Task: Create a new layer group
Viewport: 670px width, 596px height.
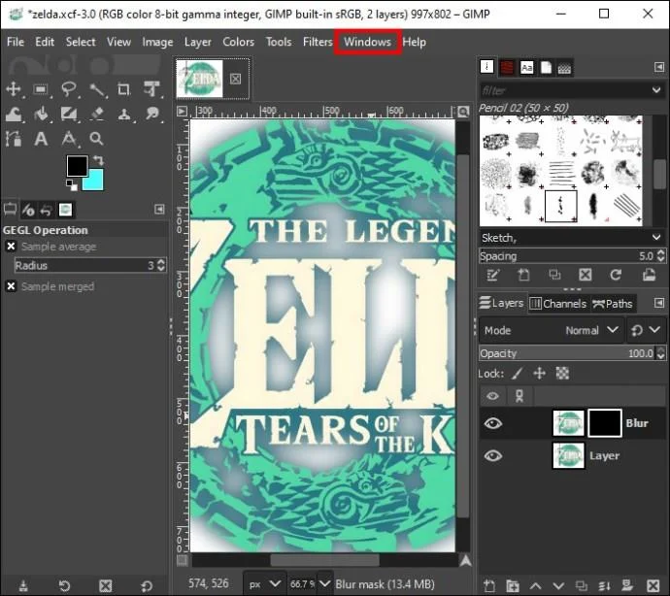Action: [x=513, y=585]
